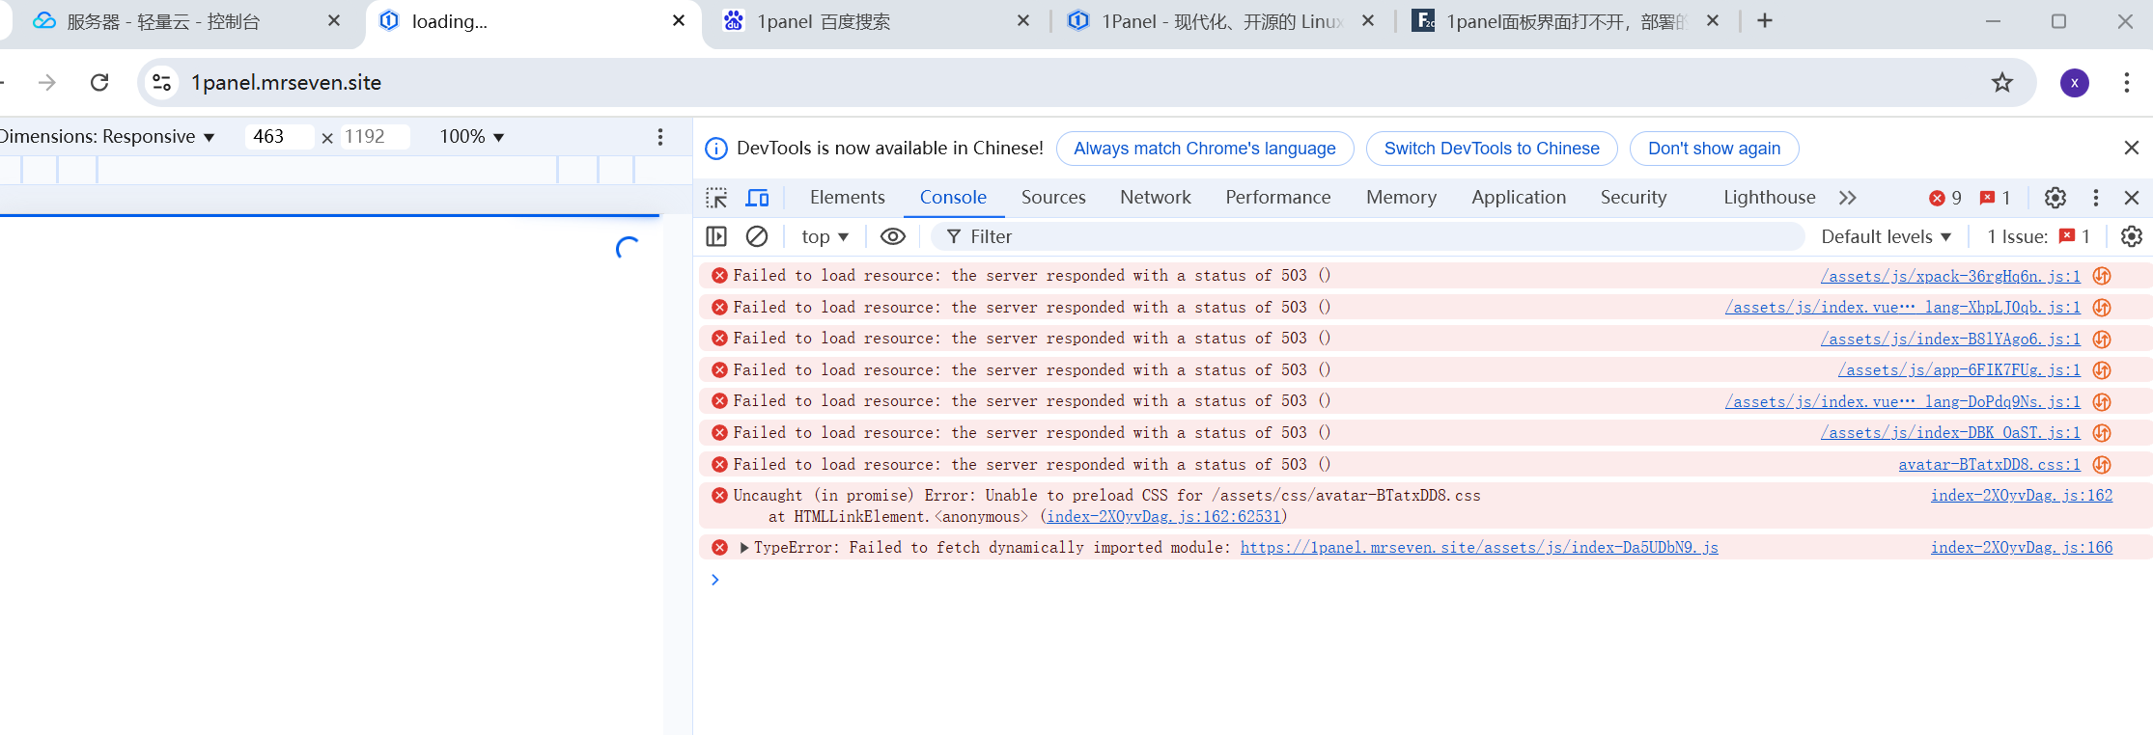Viewport: 2153px width, 735px height.
Task: Focus the console Filter field
Action: click(1368, 236)
